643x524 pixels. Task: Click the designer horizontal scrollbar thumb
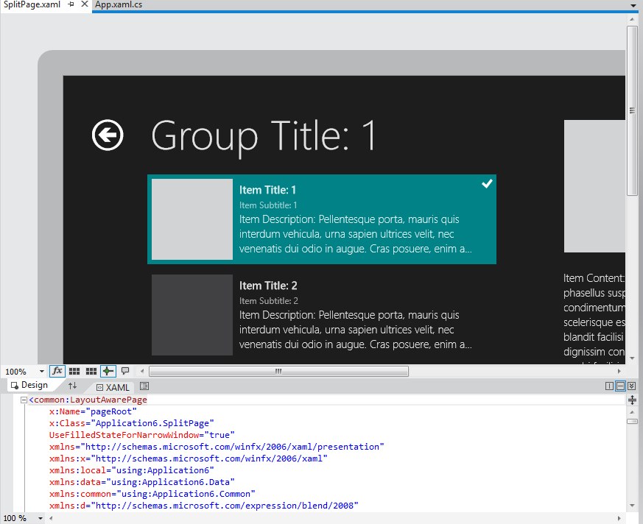pyautogui.click(x=279, y=371)
